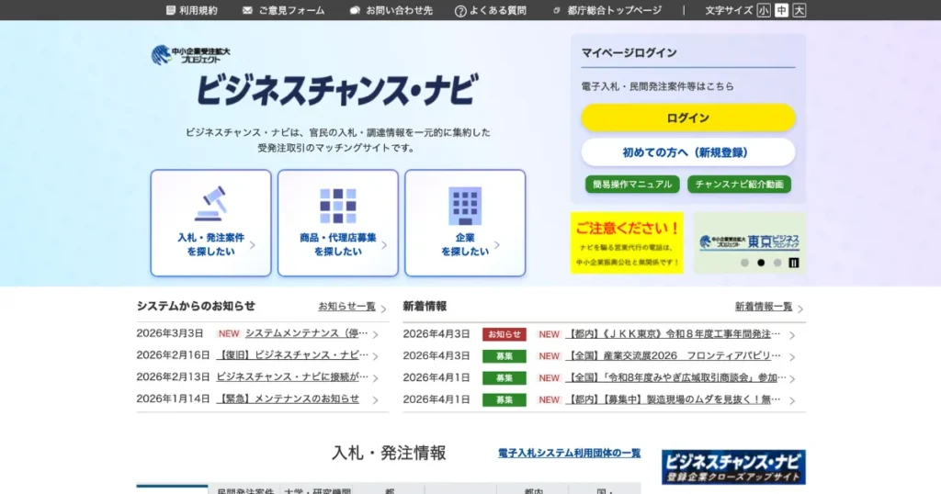Set text size to 小 (small)

coord(764,10)
